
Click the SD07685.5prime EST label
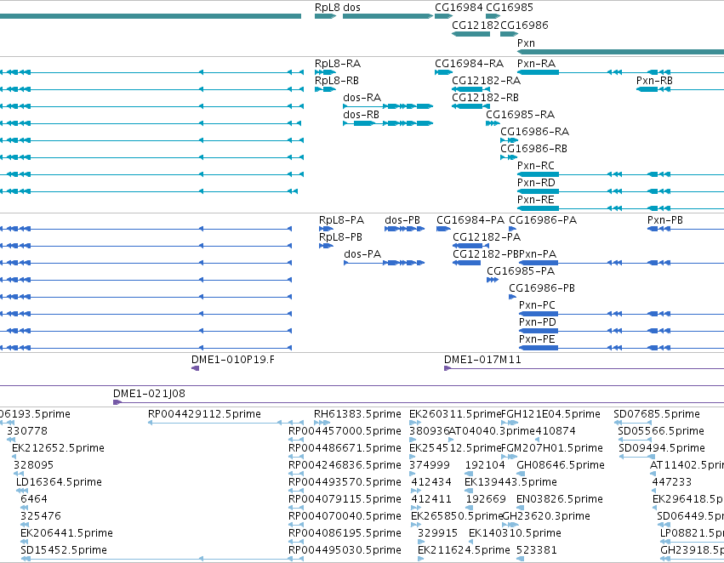[x=657, y=414]
